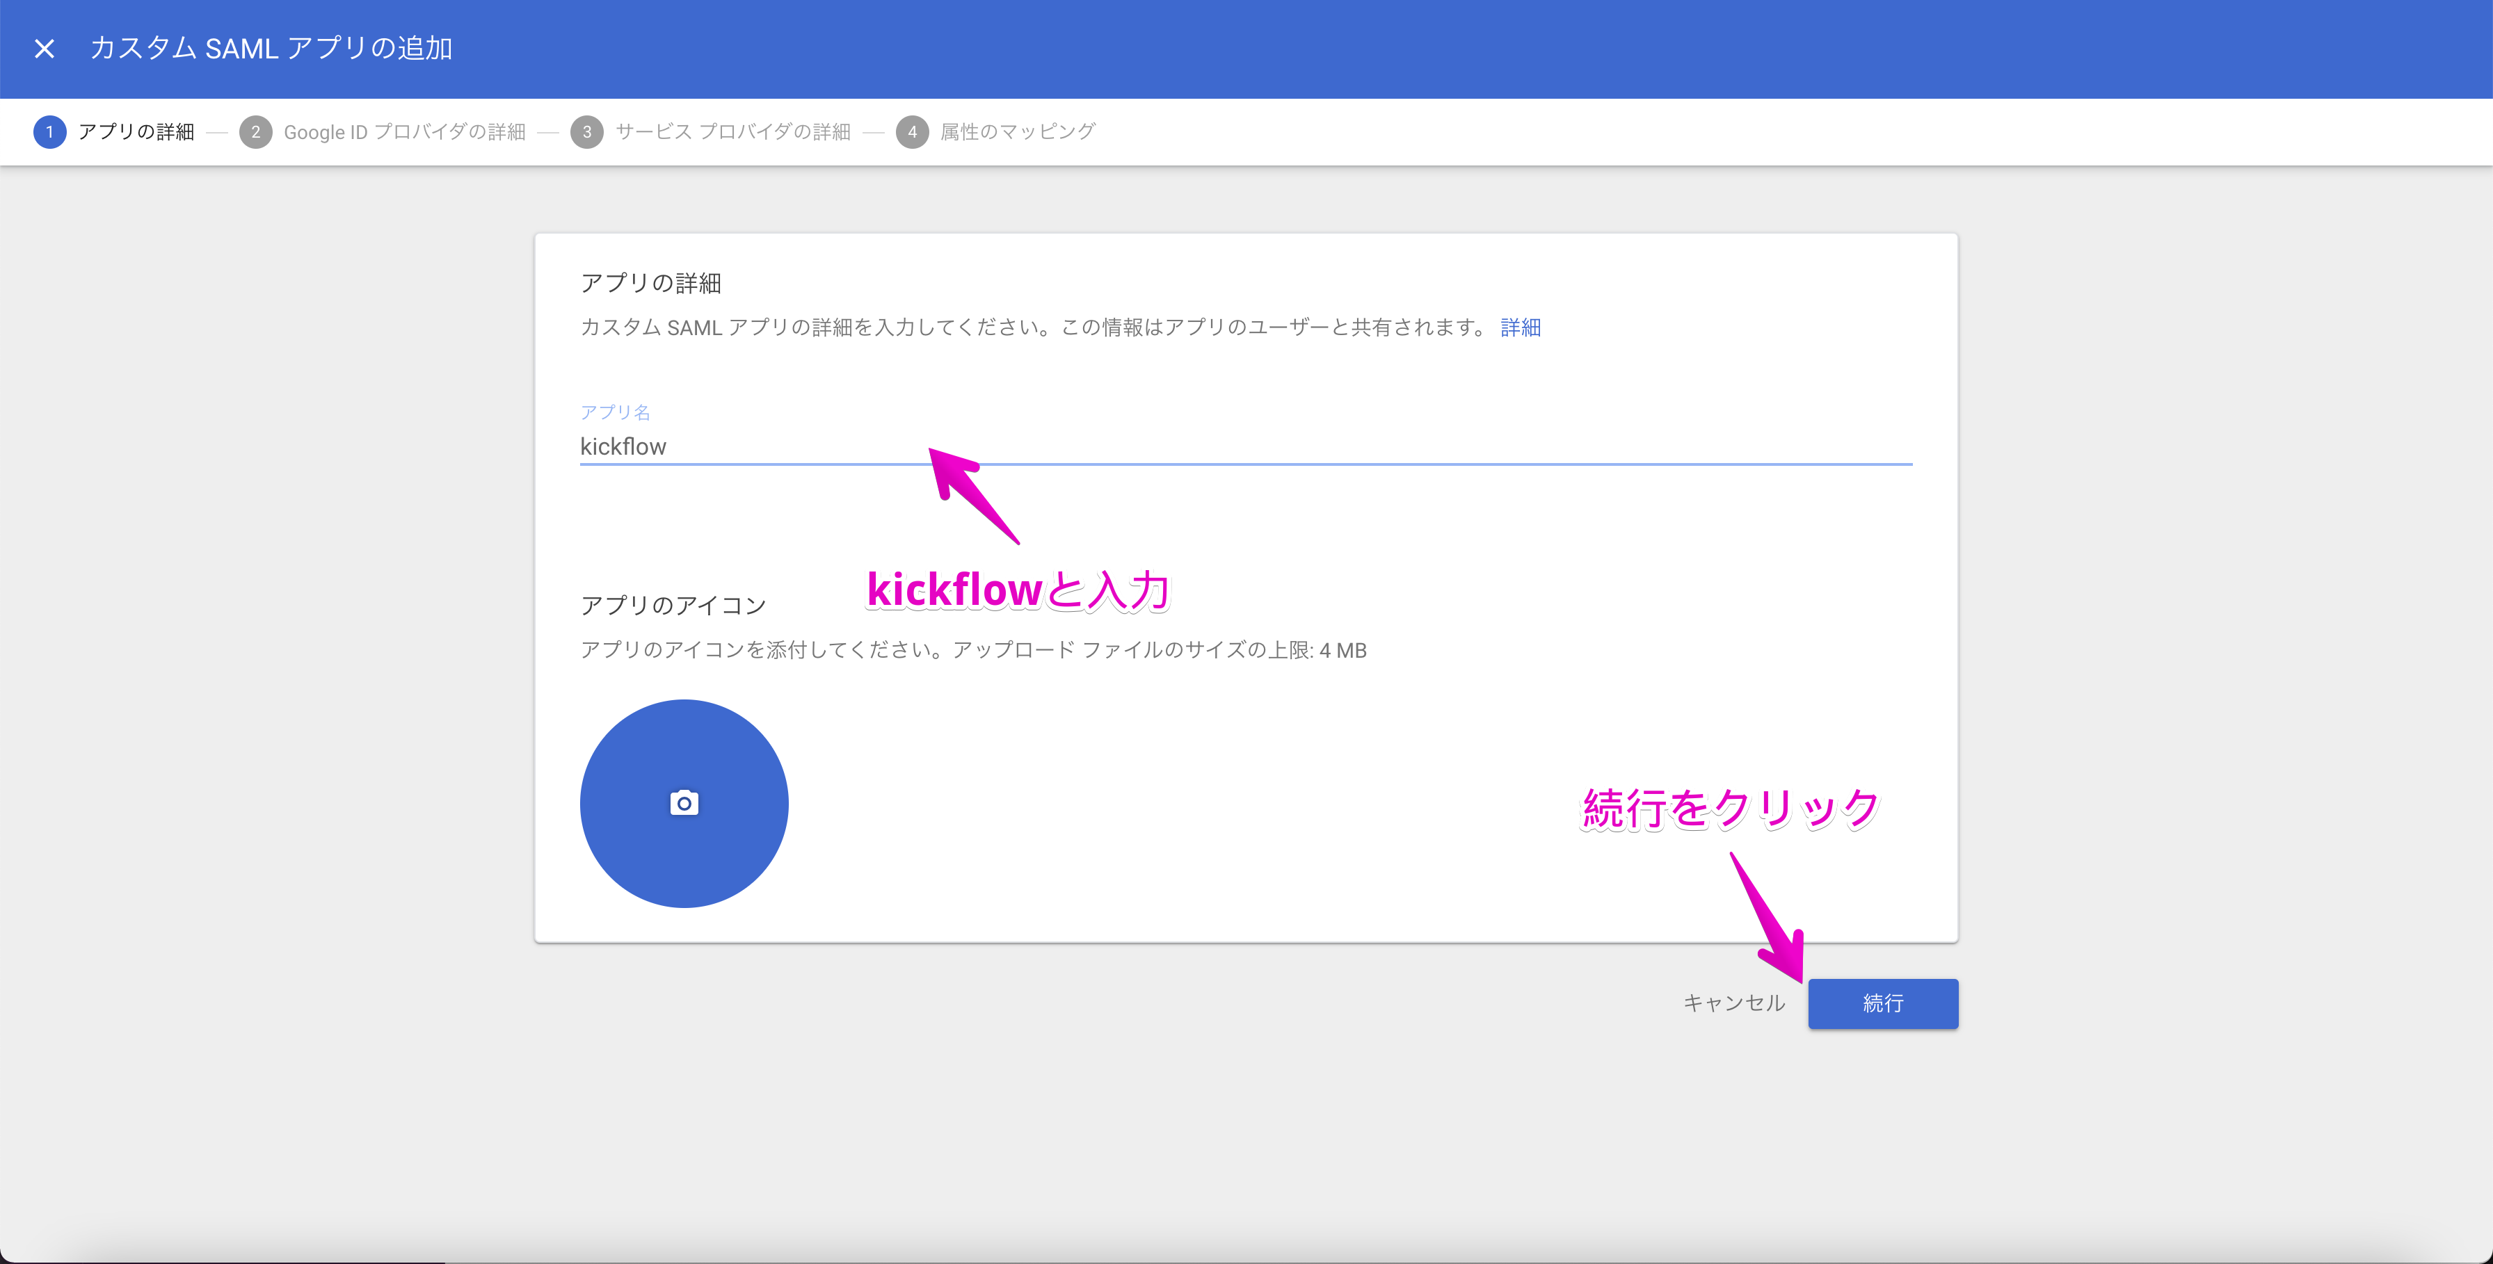Viewport: 2493px width, 1264px height.
Task: Click the カスタム SAML アプリの詳細を入力 description
Action: point(1034,328)
